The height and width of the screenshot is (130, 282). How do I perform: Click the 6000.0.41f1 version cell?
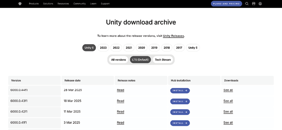(x=34, y=123)
